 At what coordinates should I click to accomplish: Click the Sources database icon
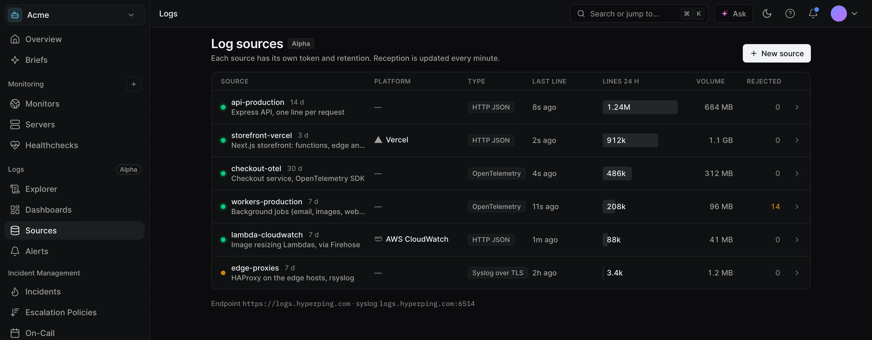(x=15, y=231)
